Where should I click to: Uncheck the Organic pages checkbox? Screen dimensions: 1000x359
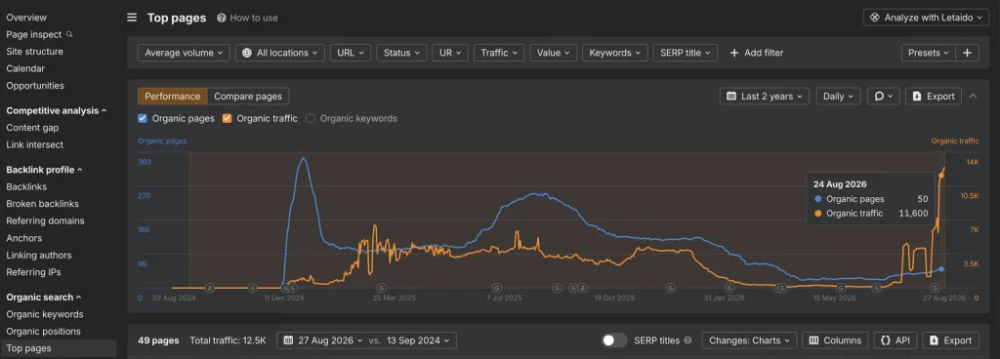(x=143, y=118)
